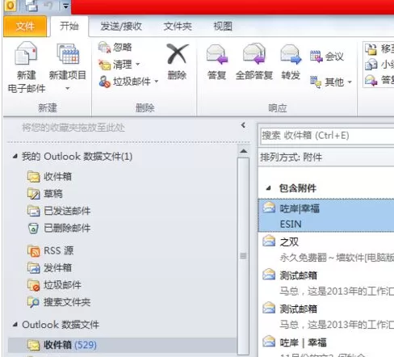Click the envelope icon of second 测试邮箱
The image size is (394, 357).
tap(269, 308)
